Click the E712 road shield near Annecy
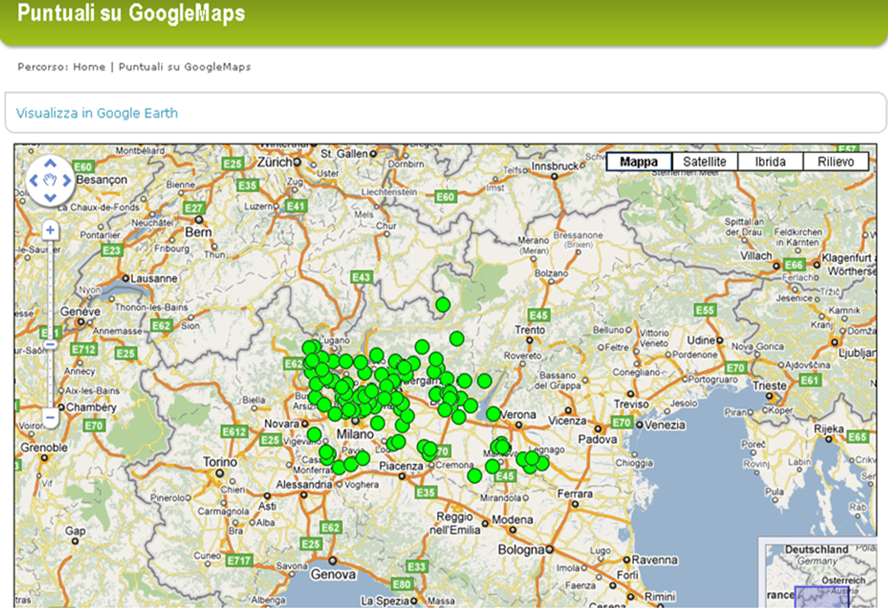The image size is (888, 608). click(x=83, y=349)
